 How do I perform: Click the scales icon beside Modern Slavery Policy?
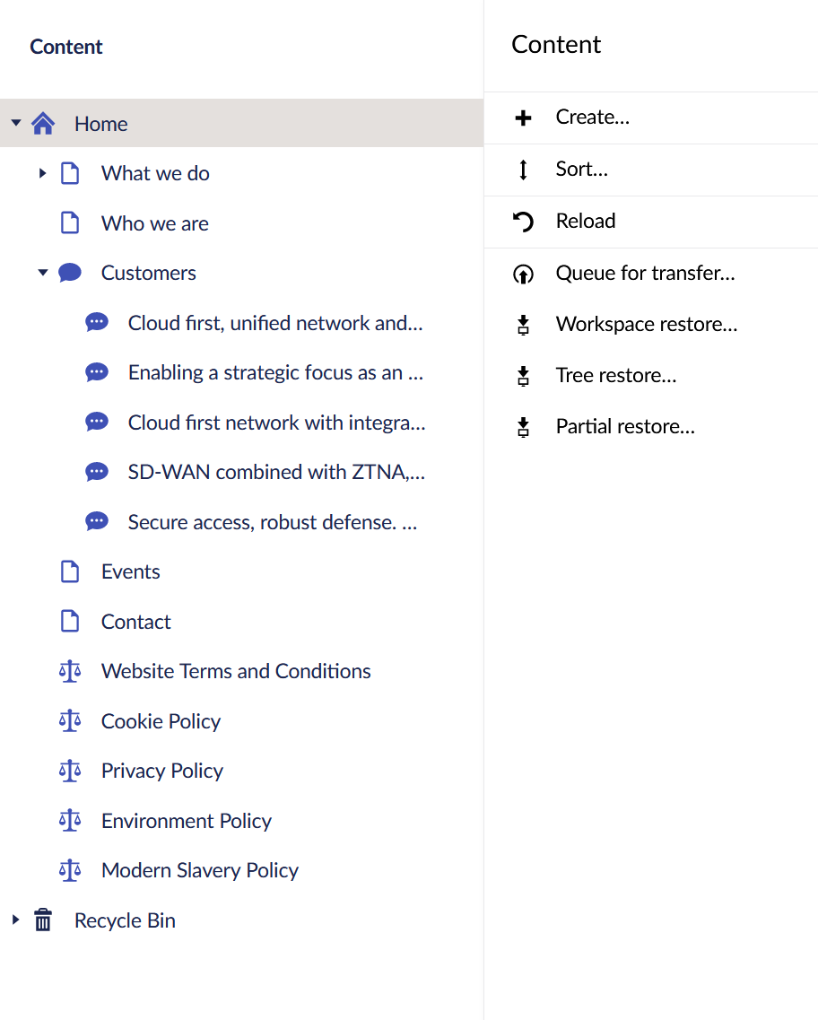(70, 869)
